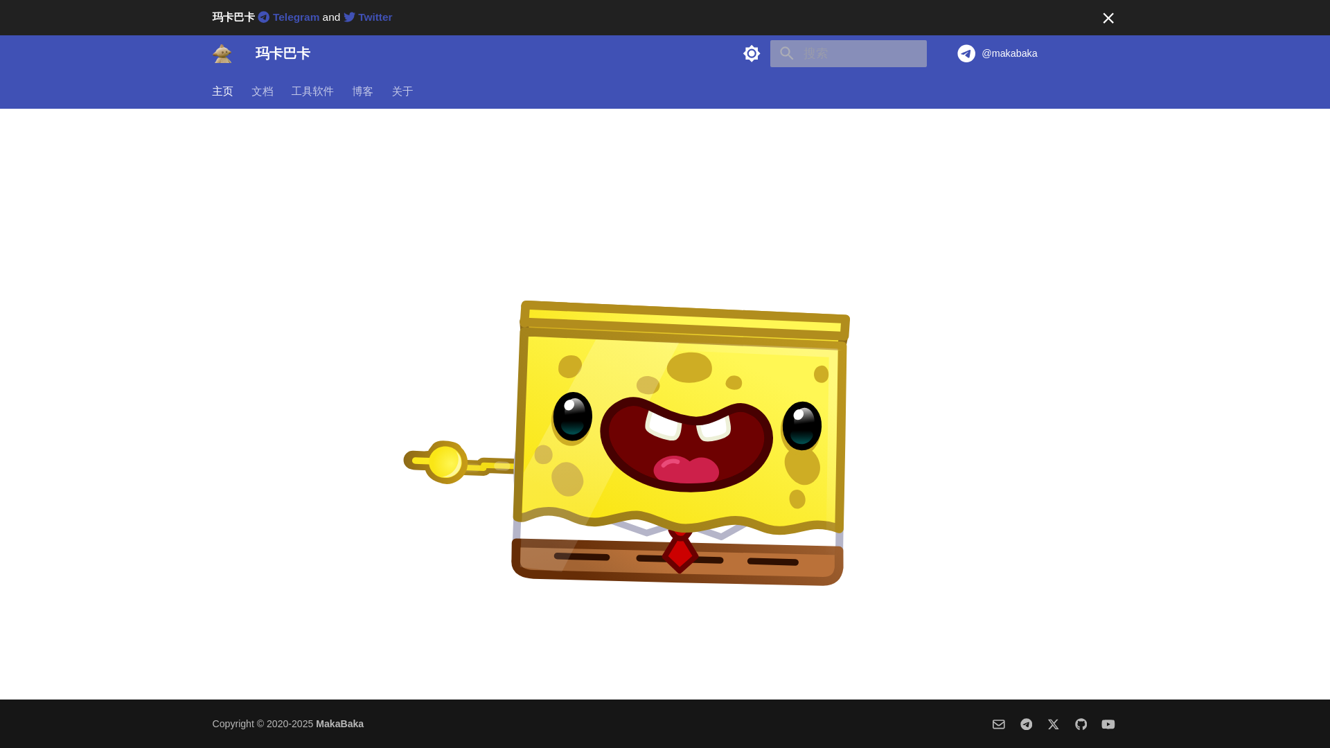Open the footer YouTube icon
This screenshot has width=1330, height=748.
[x=1108, y=724]
